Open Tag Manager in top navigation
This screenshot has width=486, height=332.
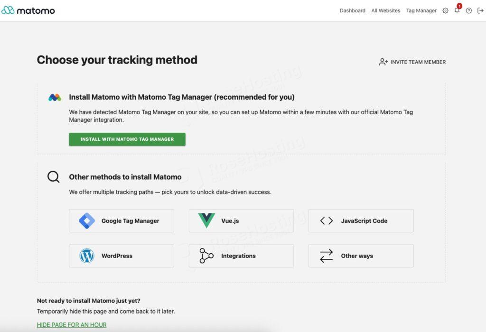[x=421, y=10]
